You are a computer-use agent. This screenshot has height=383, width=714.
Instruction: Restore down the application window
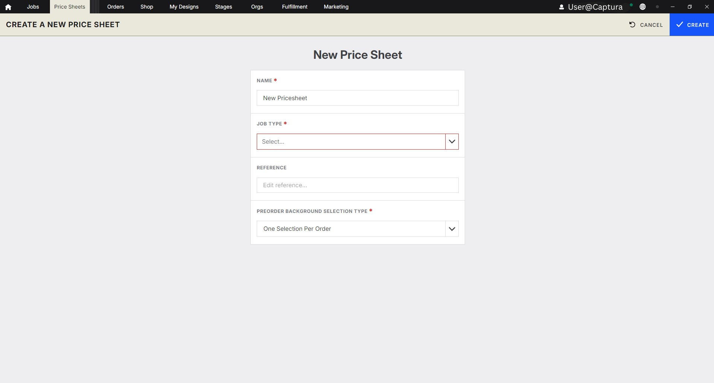pyautogui.click(x=690, y=7)
